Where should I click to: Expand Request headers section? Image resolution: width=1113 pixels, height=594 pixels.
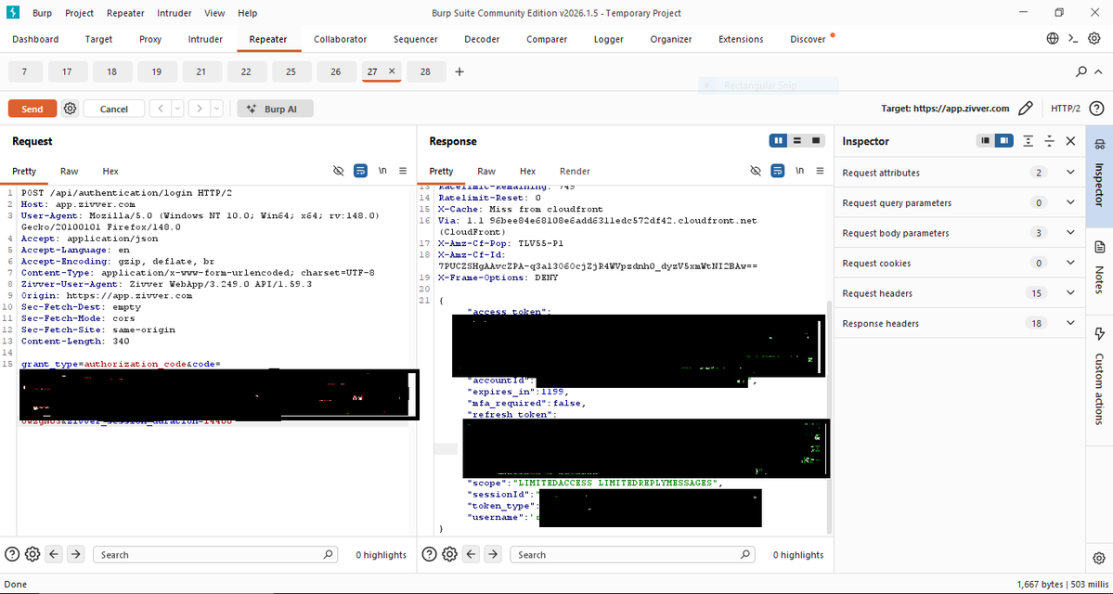click(x=1071, y=293)
